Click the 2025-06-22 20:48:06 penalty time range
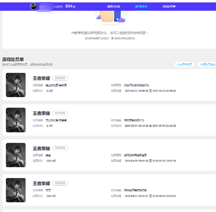This screenshot has height=212, width=216. pyautogui.click(x=150, y=91)
